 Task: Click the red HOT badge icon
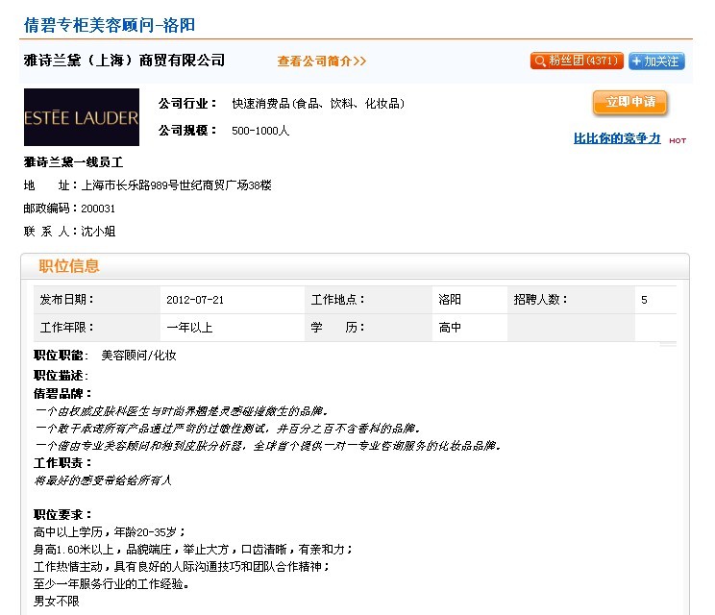tap(678, 140)
